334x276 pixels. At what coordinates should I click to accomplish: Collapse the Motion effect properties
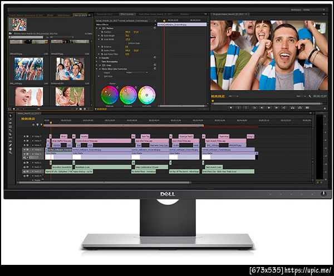point(97,28)
